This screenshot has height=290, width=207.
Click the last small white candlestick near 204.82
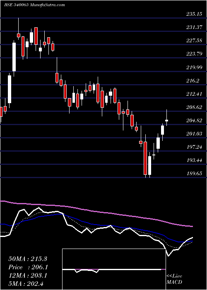(x=167, y=121)
